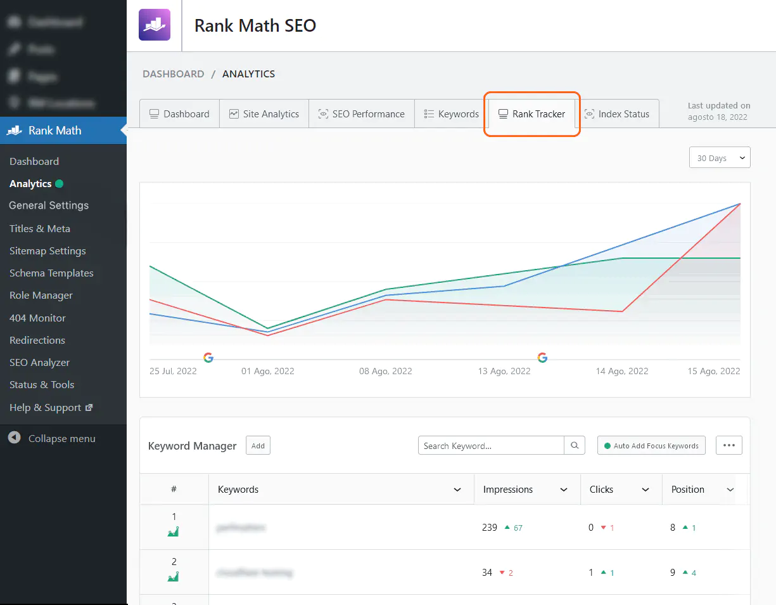Image resolution: width=776 pixels, height=605 pixels.
Task: Click the Collapse menu arrow icon
Action: pyautogui.click(x=14, y=438)
